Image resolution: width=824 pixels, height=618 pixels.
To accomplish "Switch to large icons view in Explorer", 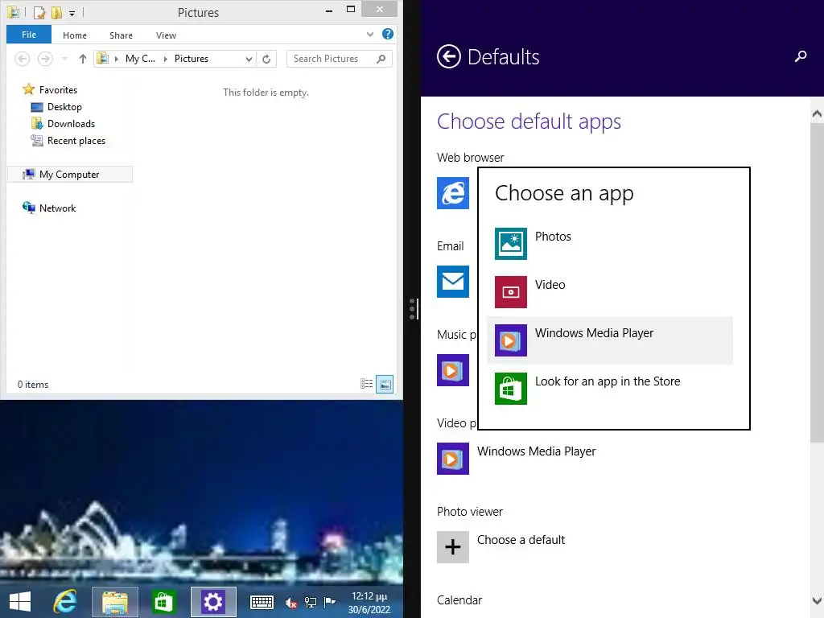I will click(385, 384).
